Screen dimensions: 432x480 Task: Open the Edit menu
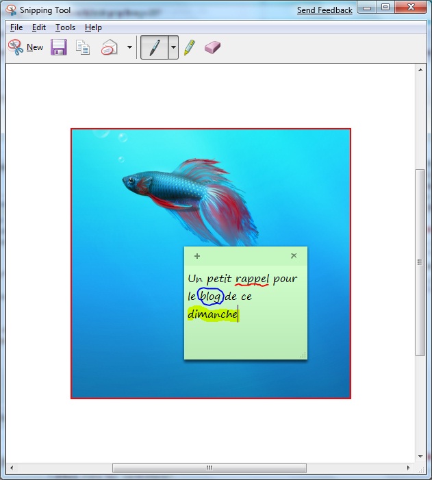click(x=39, y=27)
